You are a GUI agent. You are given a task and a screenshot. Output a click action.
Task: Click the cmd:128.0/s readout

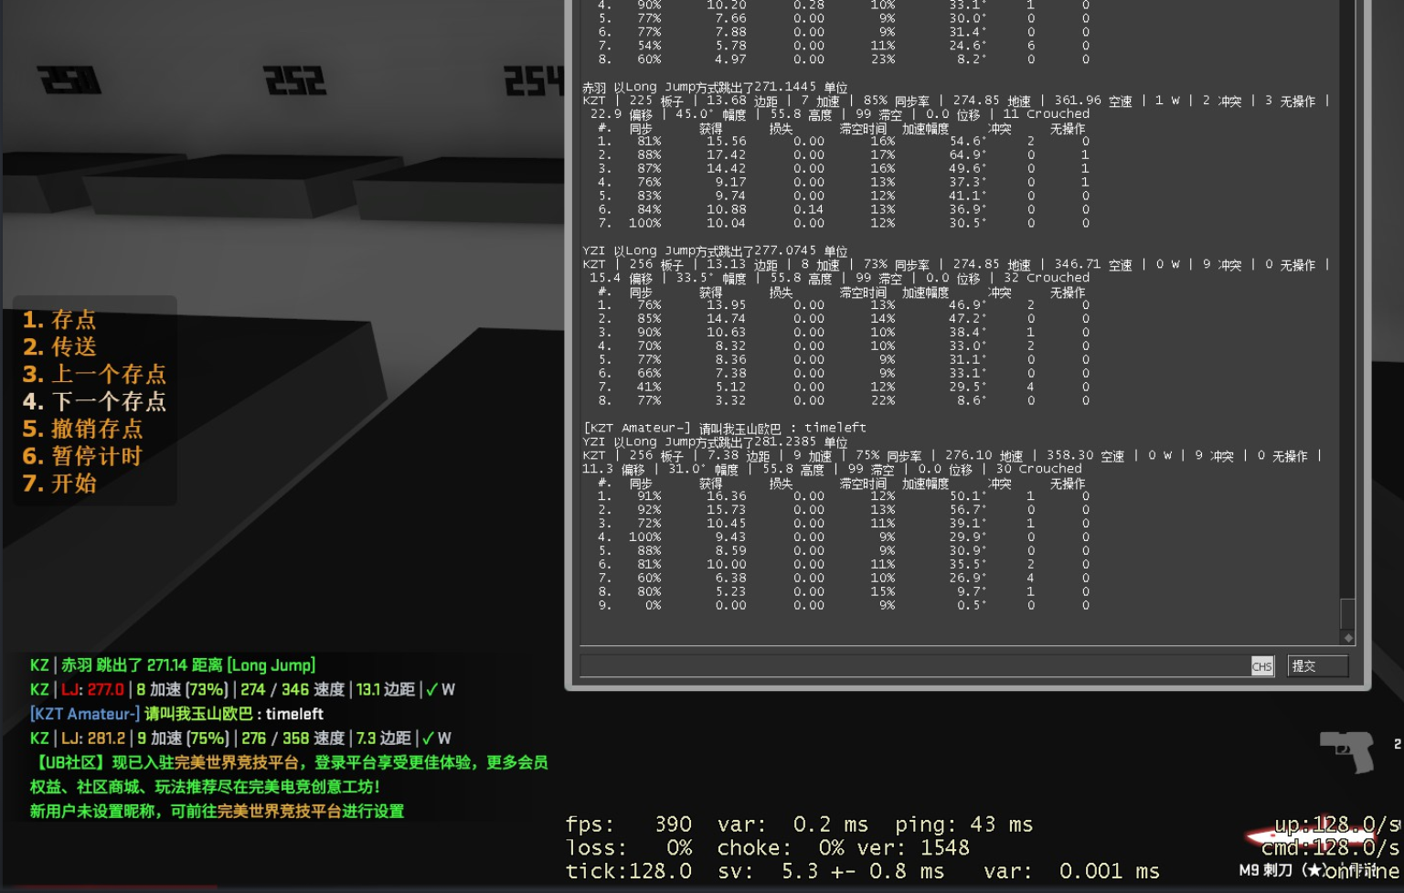(x=1331, y=848)
